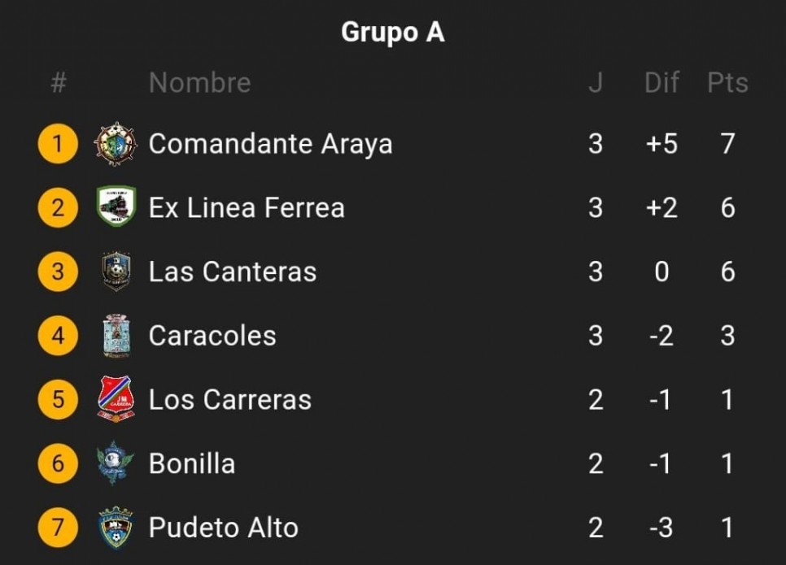Open the Los Carreras red shield logo
This screenshot has width=786, height=565.
tap(116, 399)
